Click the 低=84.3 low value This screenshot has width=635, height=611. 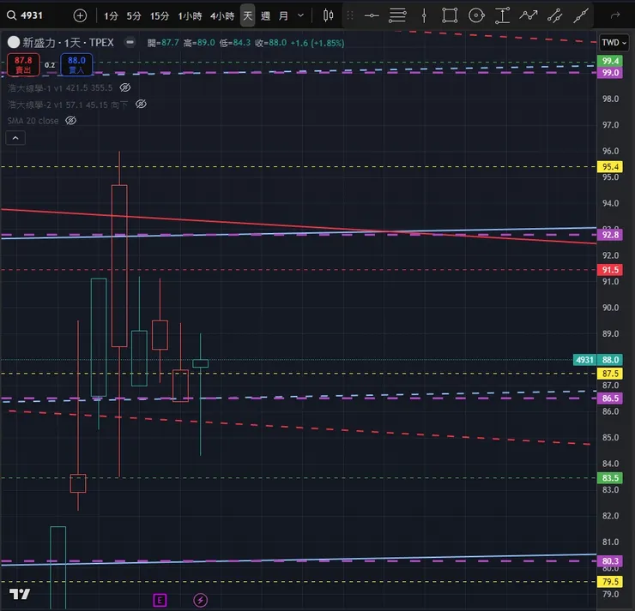click(x=235, y=43)
